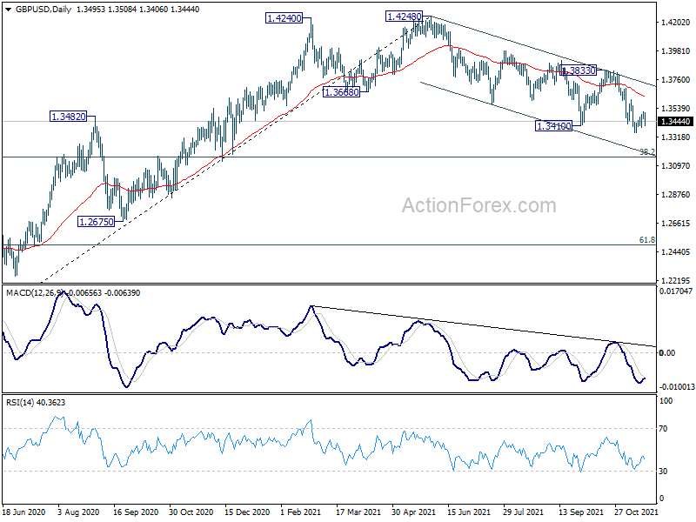
Task: Open the ActionForex.com watermark link
Action: click(x=478, y=206)
